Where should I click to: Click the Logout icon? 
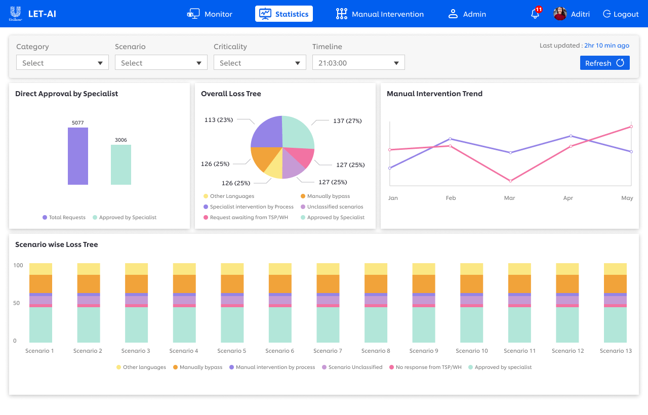[x=606, y=14]
